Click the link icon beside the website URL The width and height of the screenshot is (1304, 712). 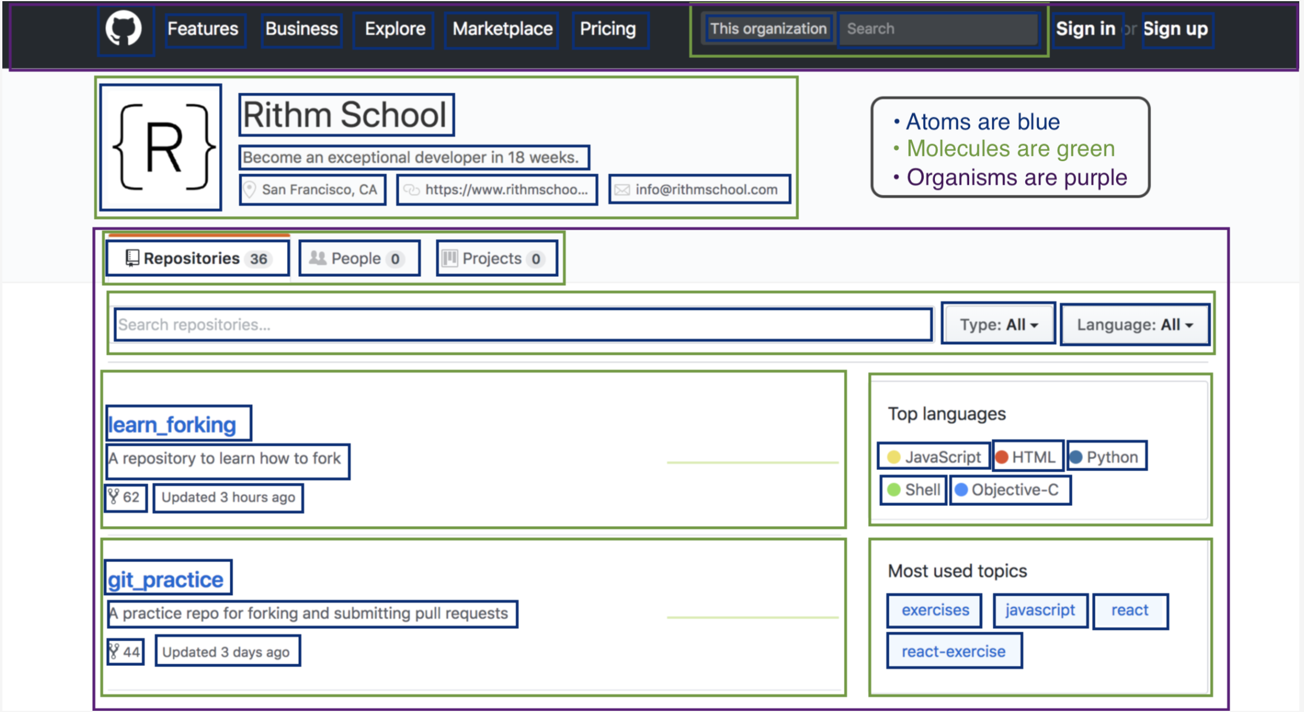(411, 190)
